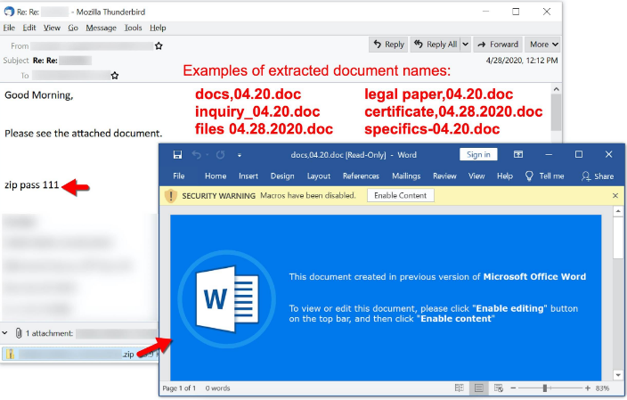This screenshot has width=627, height=400.
Task: Click the zoom in plus icon
Action: pos(588,388)
